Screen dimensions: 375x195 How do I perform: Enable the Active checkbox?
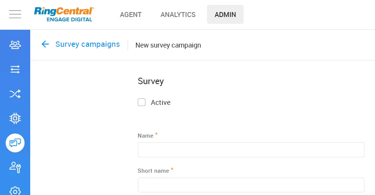[x=142, y=102]
